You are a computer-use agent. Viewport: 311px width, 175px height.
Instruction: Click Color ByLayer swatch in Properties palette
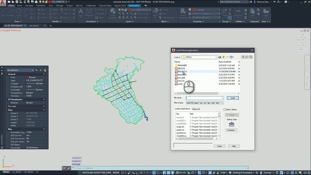pyautogui.click(x=27, y=77)
